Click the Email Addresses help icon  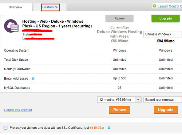click(33, 78)
